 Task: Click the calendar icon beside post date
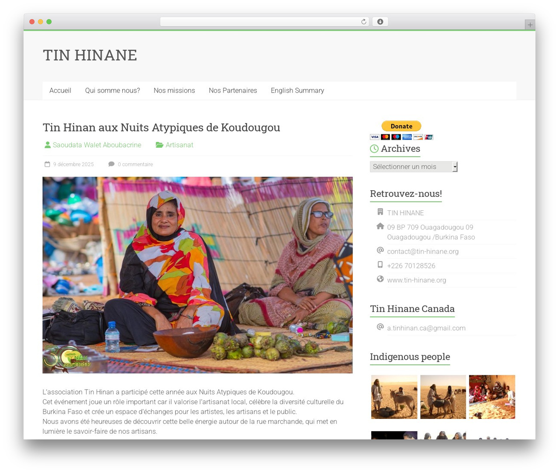click(47, 164)
